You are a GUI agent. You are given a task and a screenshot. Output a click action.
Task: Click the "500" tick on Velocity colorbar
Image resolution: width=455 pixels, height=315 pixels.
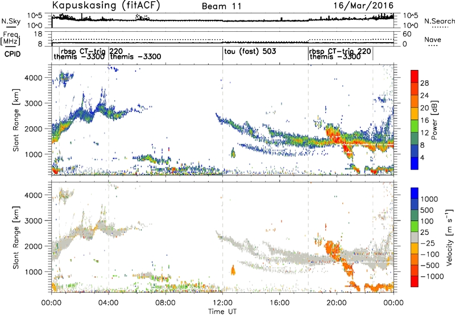pos(428,210)
